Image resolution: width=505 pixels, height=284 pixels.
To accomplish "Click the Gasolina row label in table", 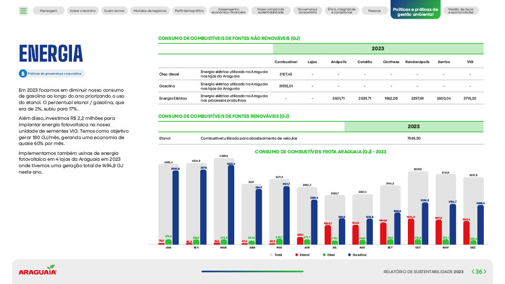I will point(167,86).
